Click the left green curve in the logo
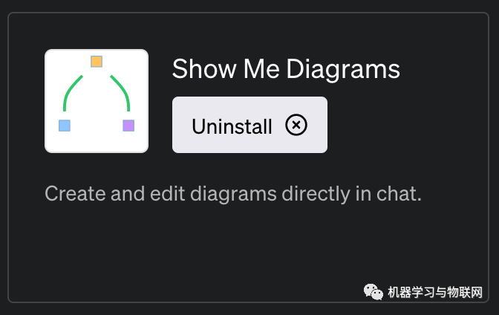 tap(71, 91)
